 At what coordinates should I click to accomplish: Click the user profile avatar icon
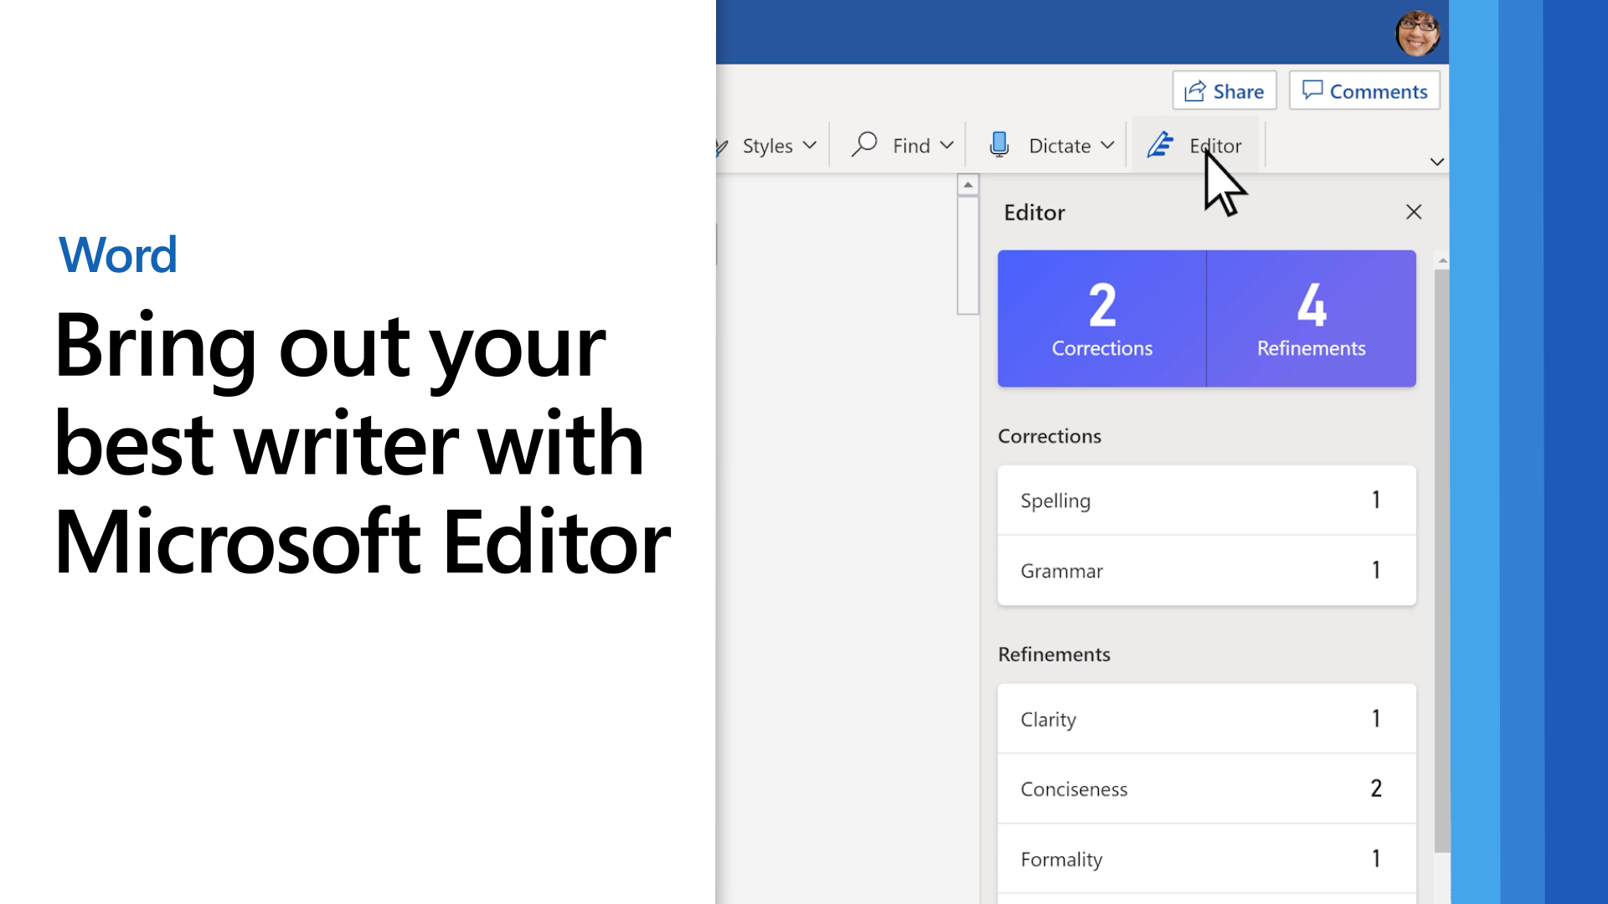pos(1417,32)
